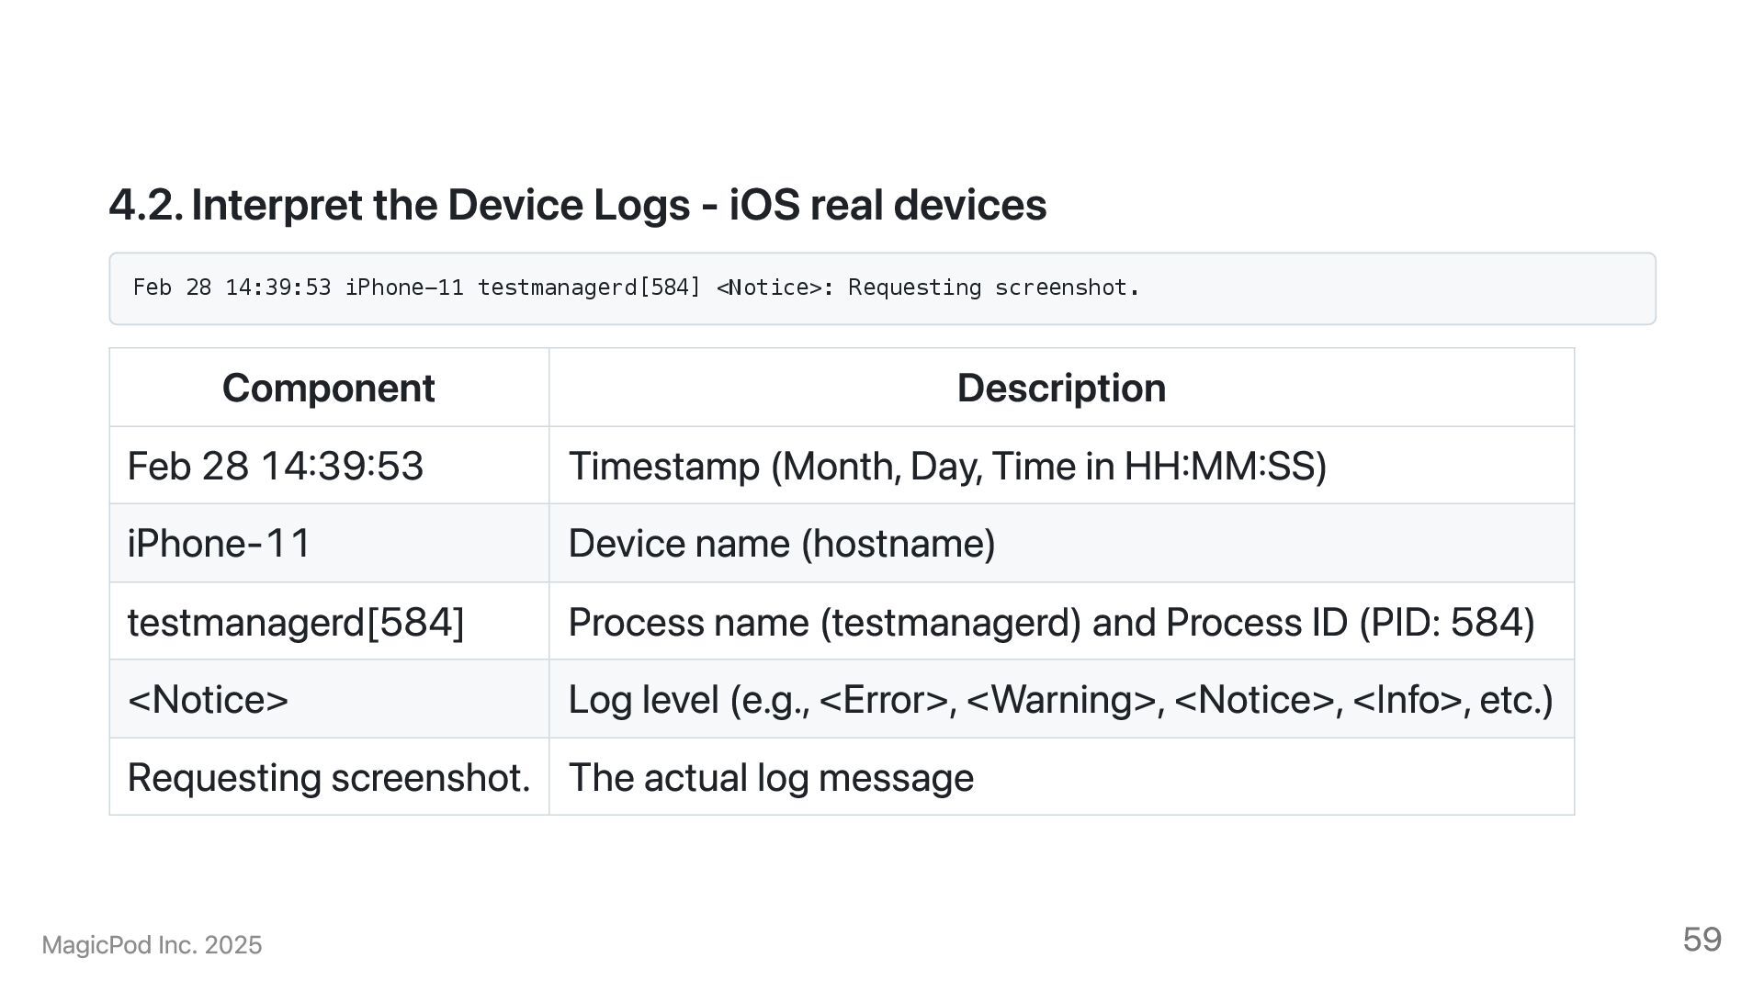This screenshot has height=992, width=1764.
Task: Click the Timestamp description cell
Action: pos(947,467)
